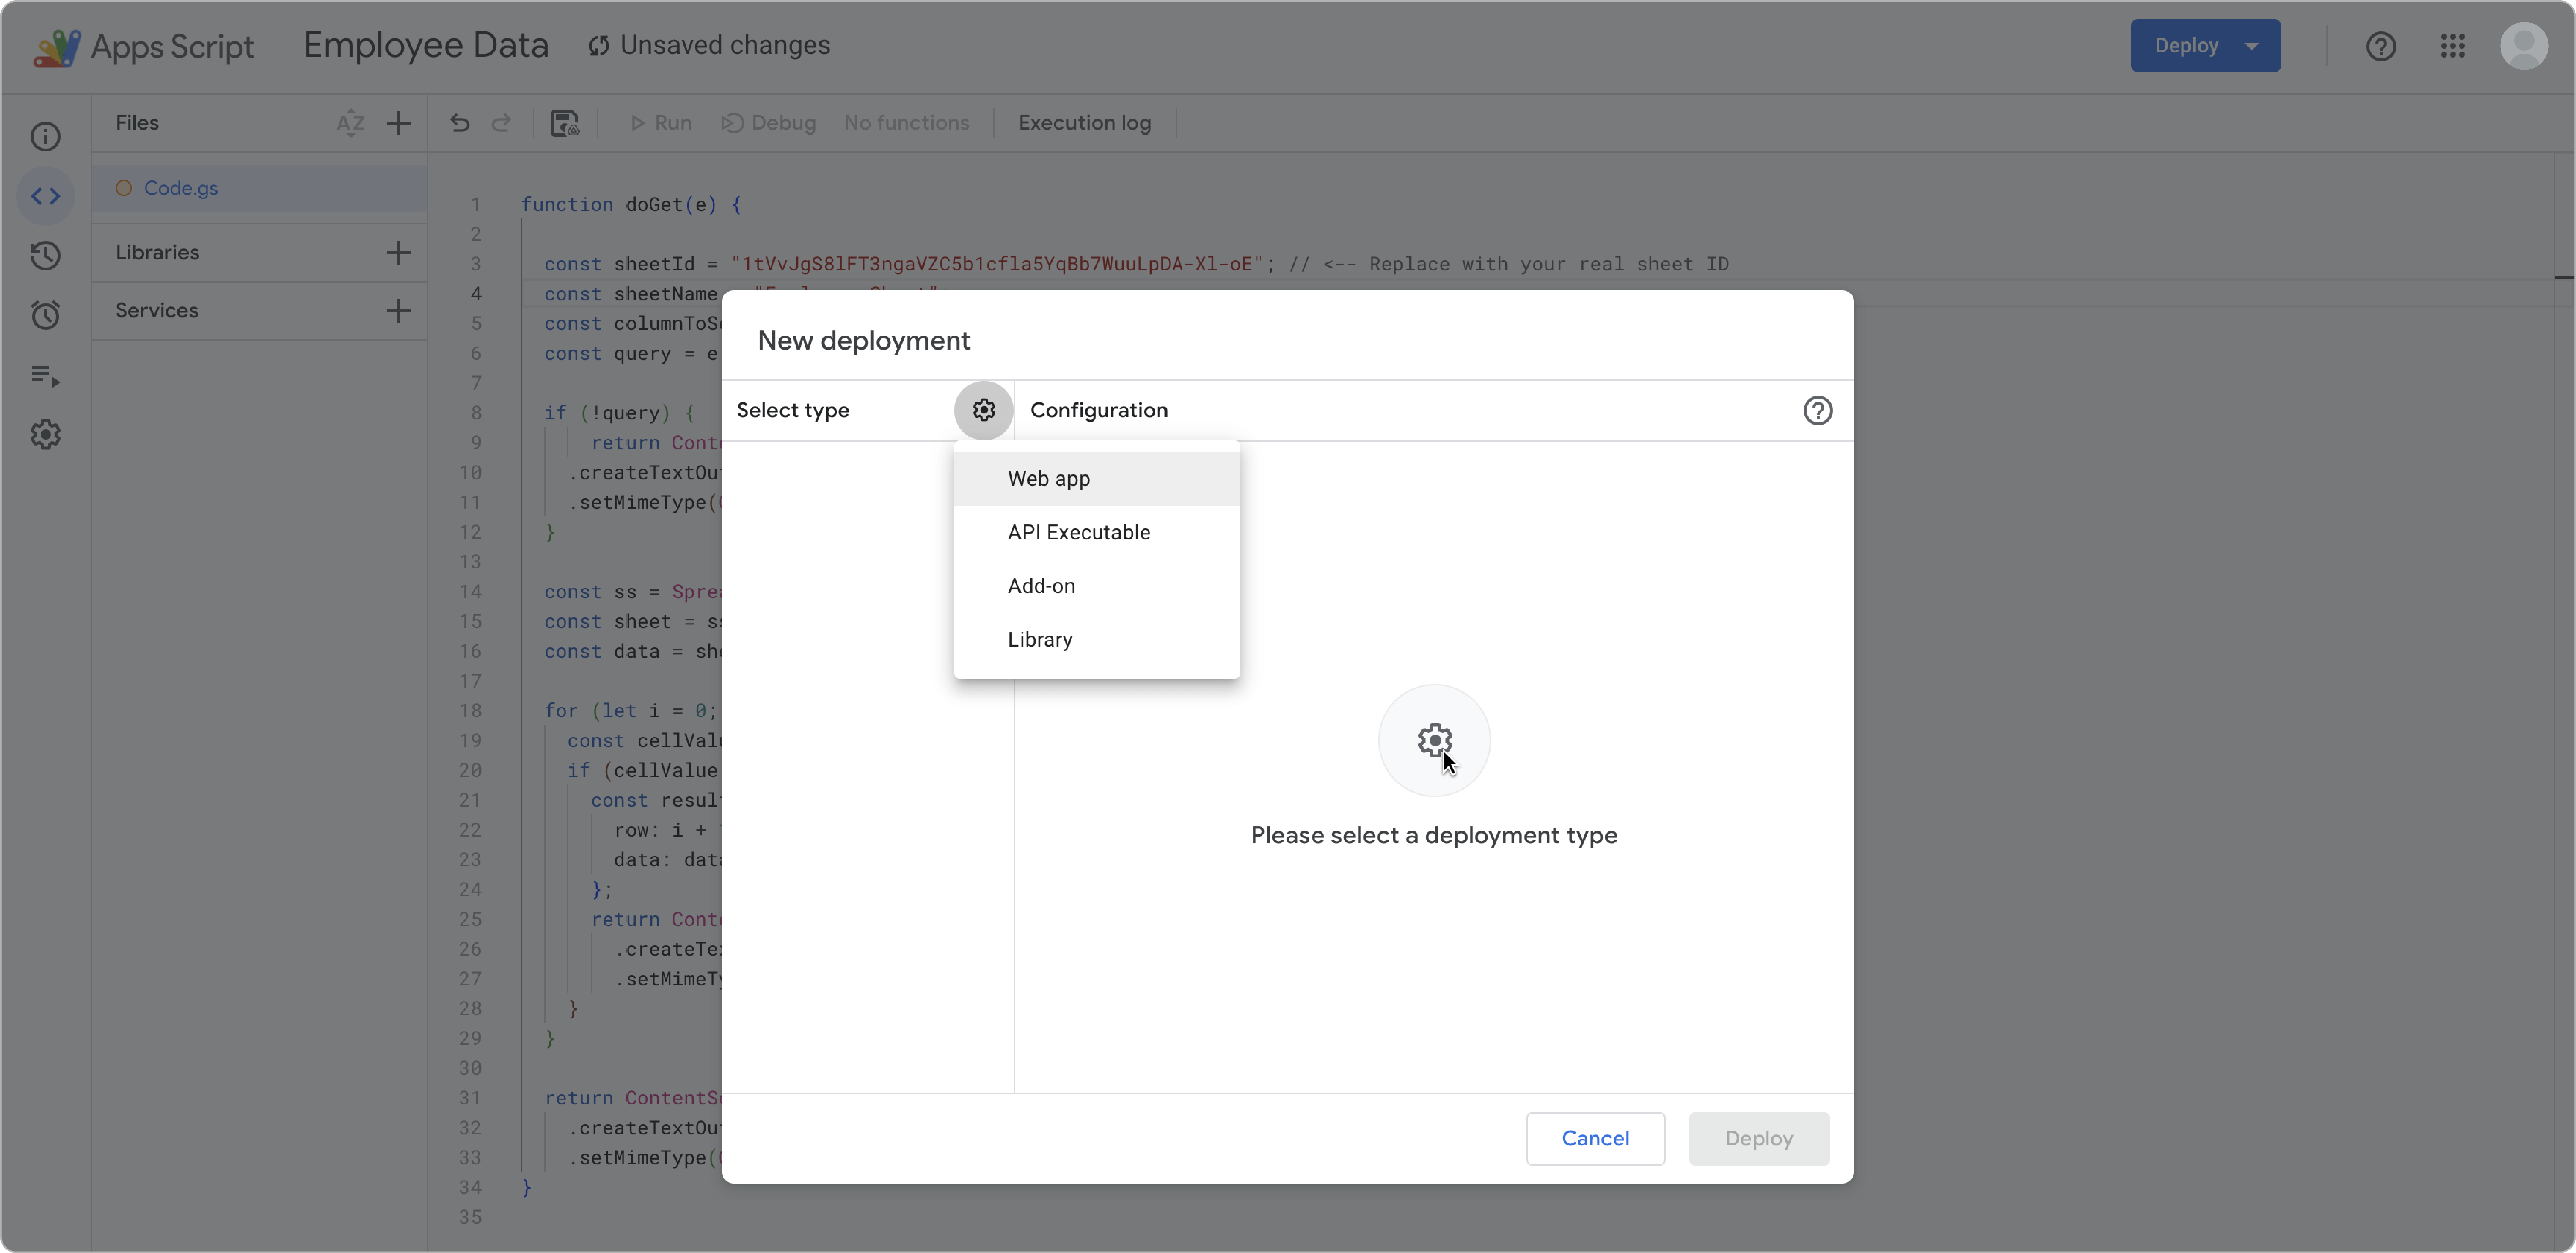
Task: Choose API Executable from type list
Action: (1078, 533)
